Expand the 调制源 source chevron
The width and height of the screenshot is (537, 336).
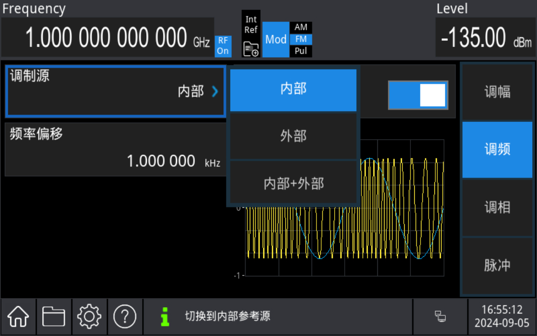pyautogui.click(x=215, y=92)
